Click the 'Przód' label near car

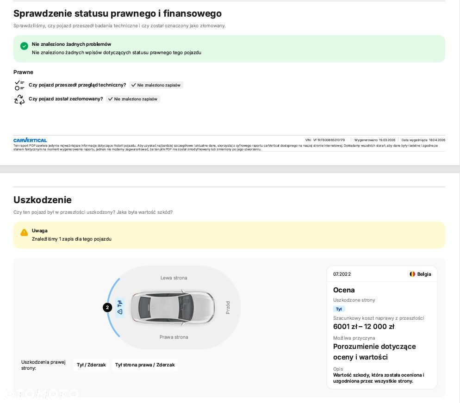click(228, 307)
